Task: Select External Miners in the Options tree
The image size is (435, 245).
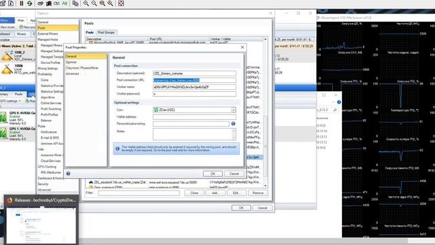Action: coord(48,34)
